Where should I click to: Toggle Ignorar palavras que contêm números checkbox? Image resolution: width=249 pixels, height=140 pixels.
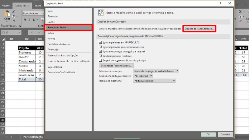(100, 47)
